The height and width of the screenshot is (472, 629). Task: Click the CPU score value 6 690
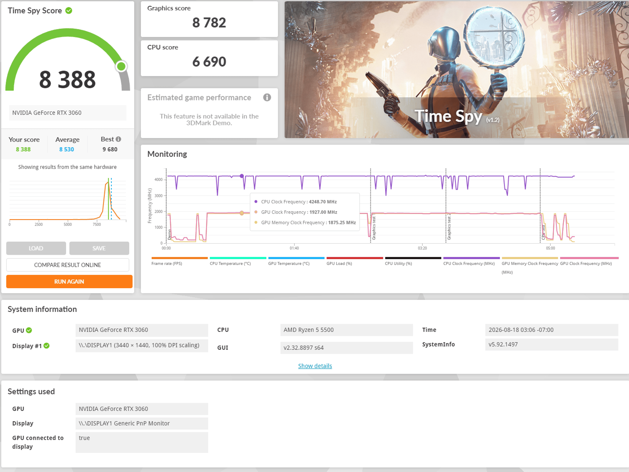[x=209, y=62]
